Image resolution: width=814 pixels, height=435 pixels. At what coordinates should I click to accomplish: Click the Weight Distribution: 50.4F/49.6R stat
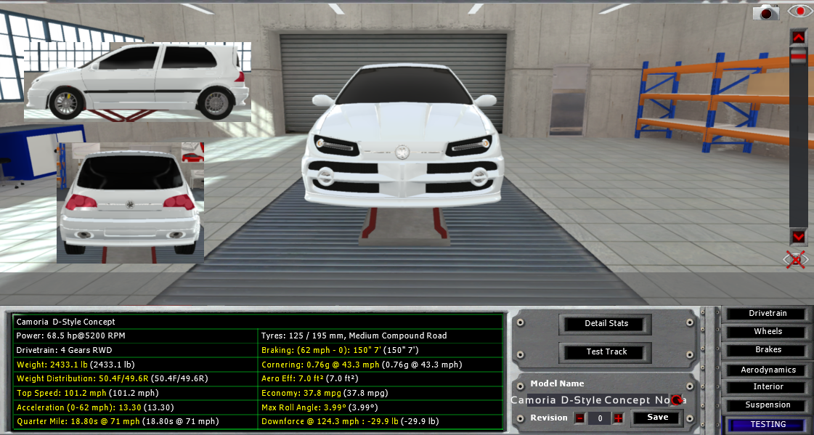coord(83,379)
